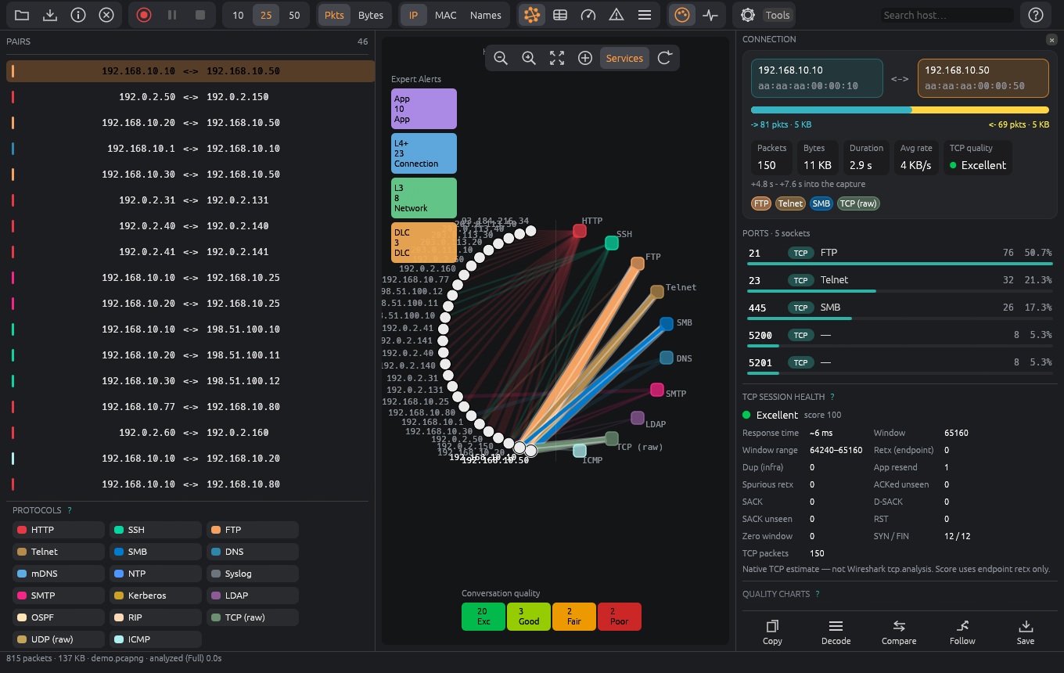Screen dimensions: 1064x673
Task: Click the Compare button
Action: click(x=899, y=632)
